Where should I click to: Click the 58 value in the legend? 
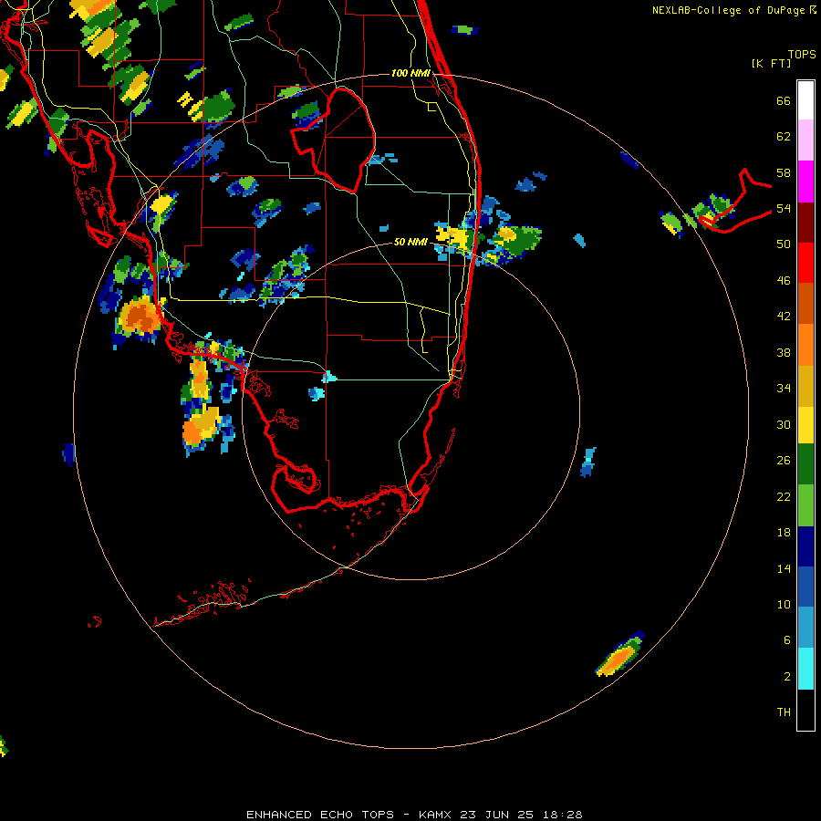(x=784, y=172)
